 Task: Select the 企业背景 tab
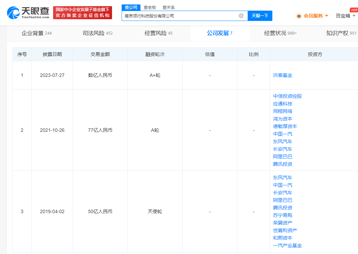31,33
